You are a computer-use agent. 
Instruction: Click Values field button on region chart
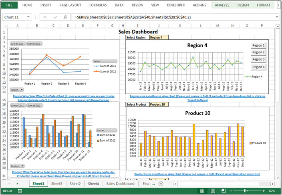tap(105, 61)
